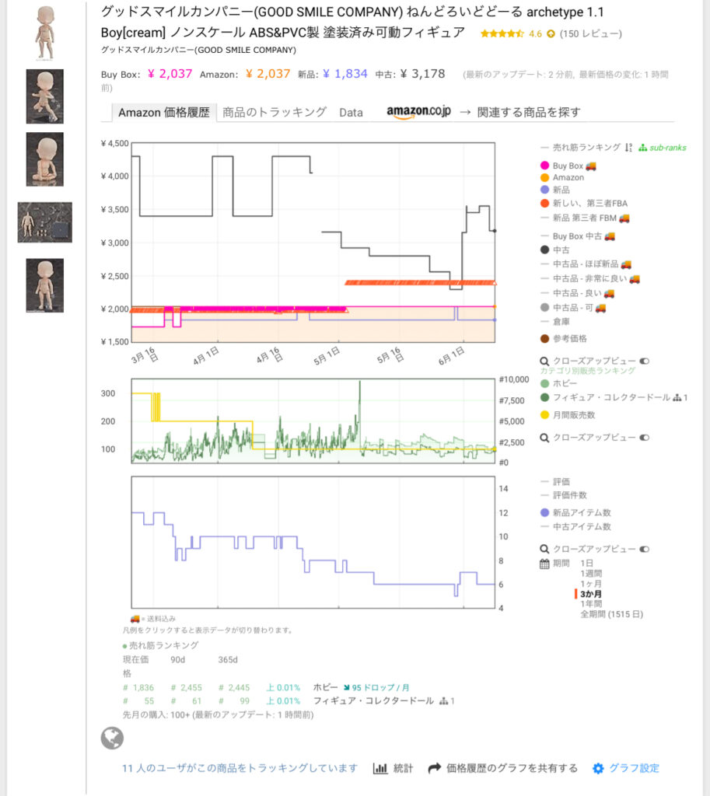Select the 3か月 period range
The width and height of the screenshot is (710, 796).
(x=591, y=594)
